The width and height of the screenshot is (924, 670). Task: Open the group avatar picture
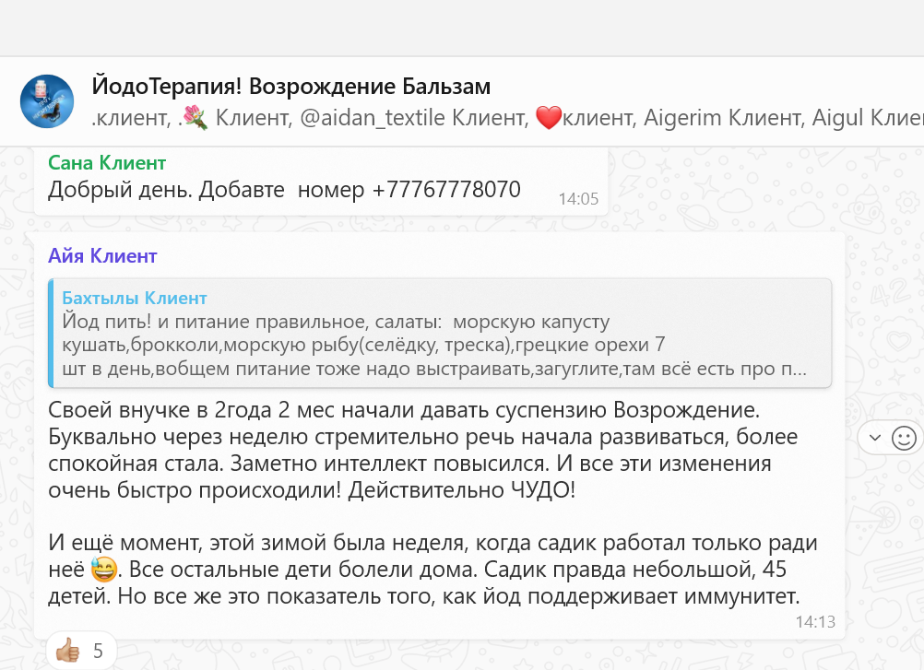pyautogui.click(x=47, y=101)
